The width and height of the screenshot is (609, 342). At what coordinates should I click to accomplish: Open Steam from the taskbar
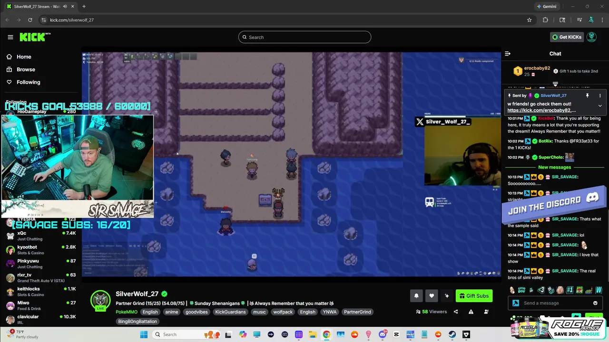pos(452,334)
